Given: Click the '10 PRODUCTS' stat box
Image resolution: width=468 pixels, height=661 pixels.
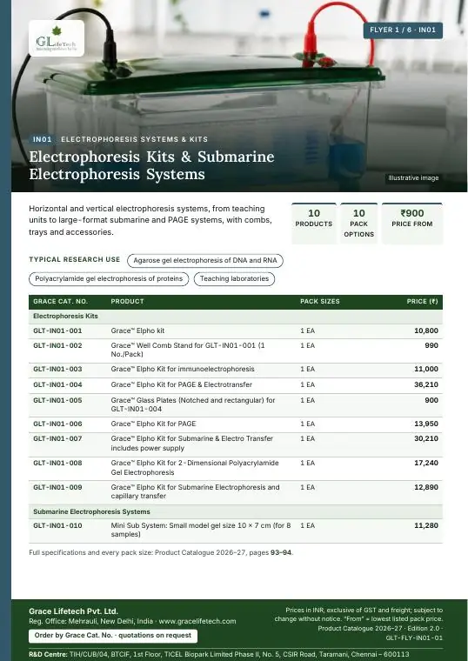Looking at the screenshot, I should 314,224.
